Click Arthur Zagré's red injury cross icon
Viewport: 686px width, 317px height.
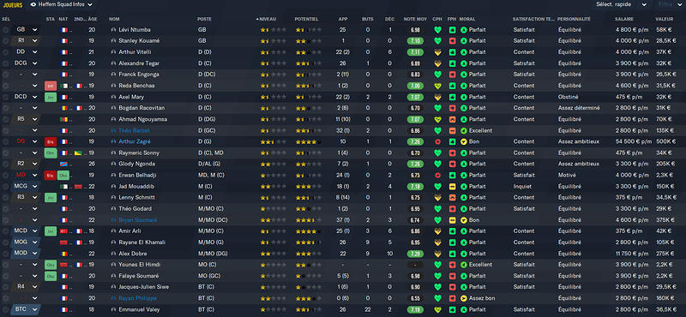click(437, 141)
